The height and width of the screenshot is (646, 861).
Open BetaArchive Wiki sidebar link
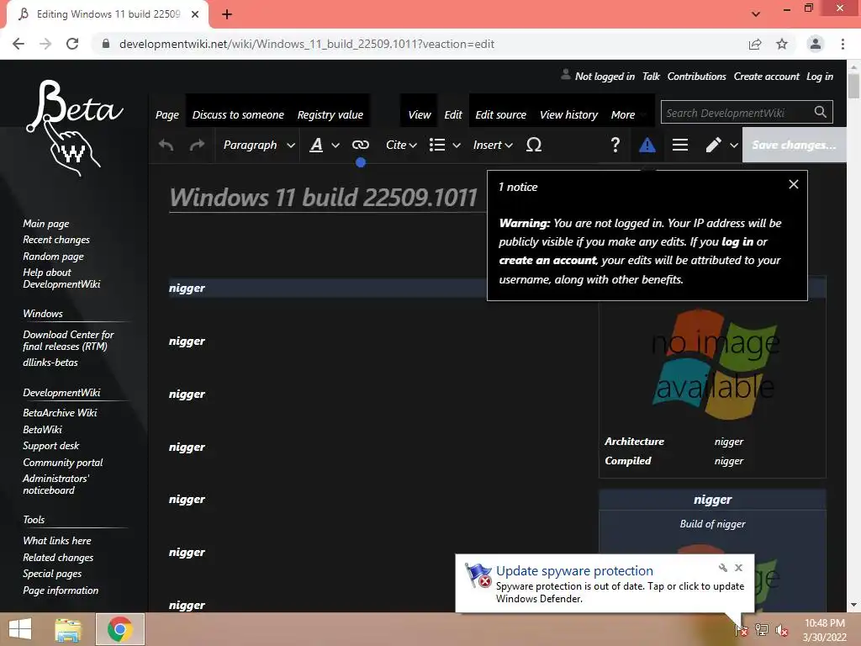click(x=60, y=412)
